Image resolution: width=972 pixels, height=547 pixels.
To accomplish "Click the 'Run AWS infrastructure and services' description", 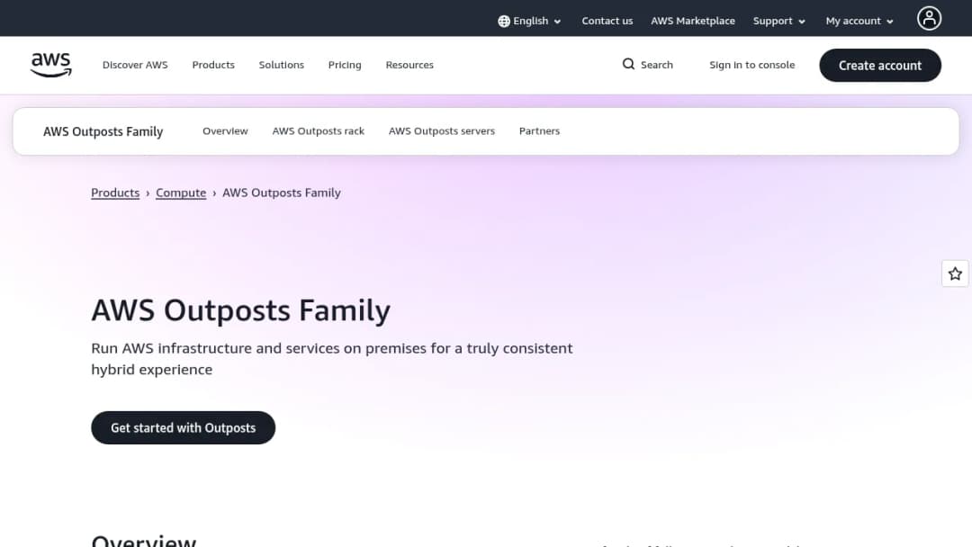I will (x=331, y=359).
